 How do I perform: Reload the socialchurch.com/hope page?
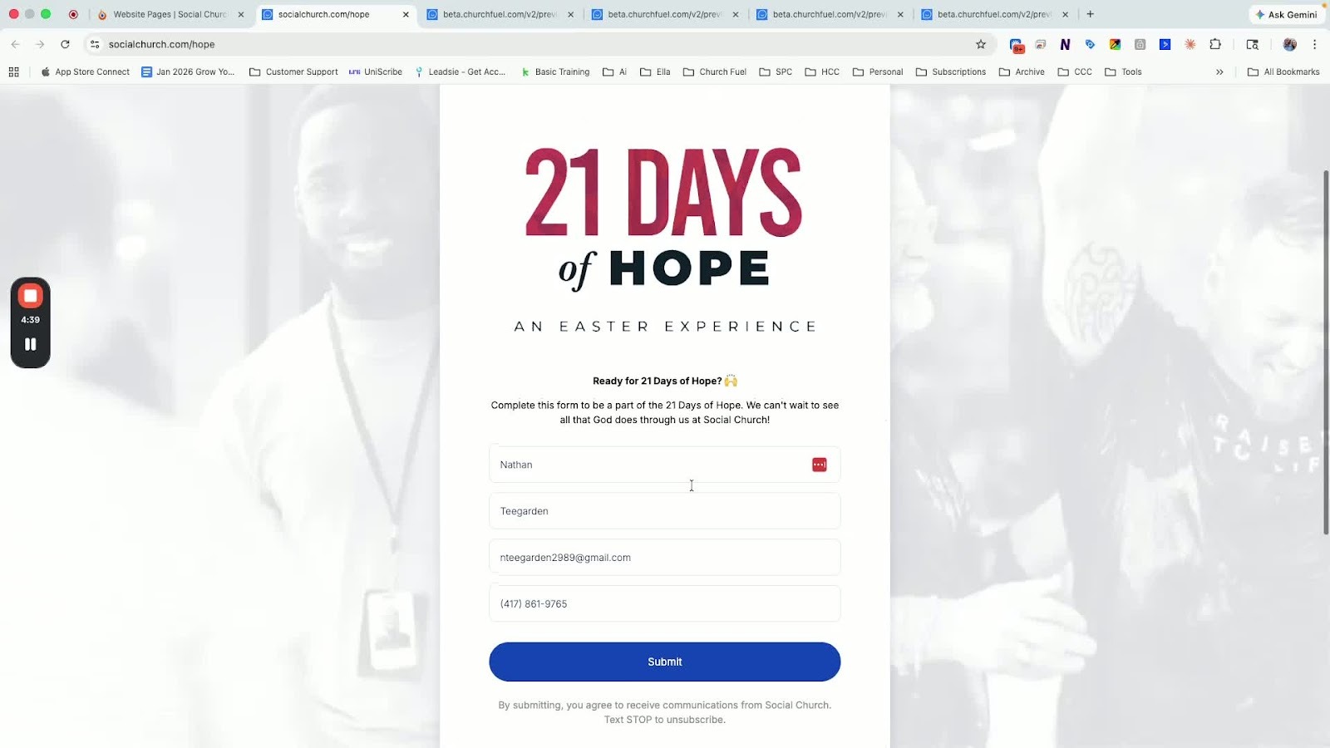pyautogui.click(x=65, y=45)
